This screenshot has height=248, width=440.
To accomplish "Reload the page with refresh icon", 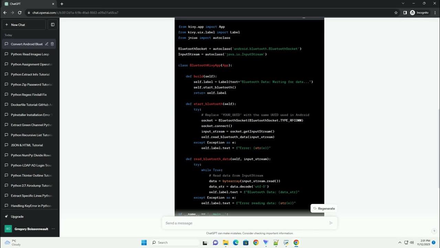I will click(20, 13).
